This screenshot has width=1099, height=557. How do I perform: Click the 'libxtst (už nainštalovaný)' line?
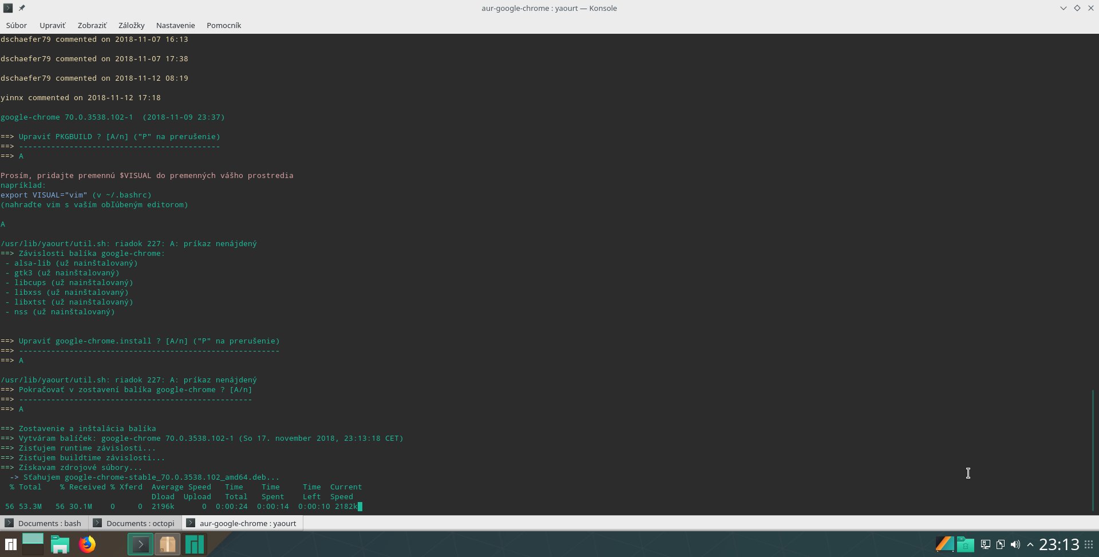pyautogui.click(x=69, y=302)
